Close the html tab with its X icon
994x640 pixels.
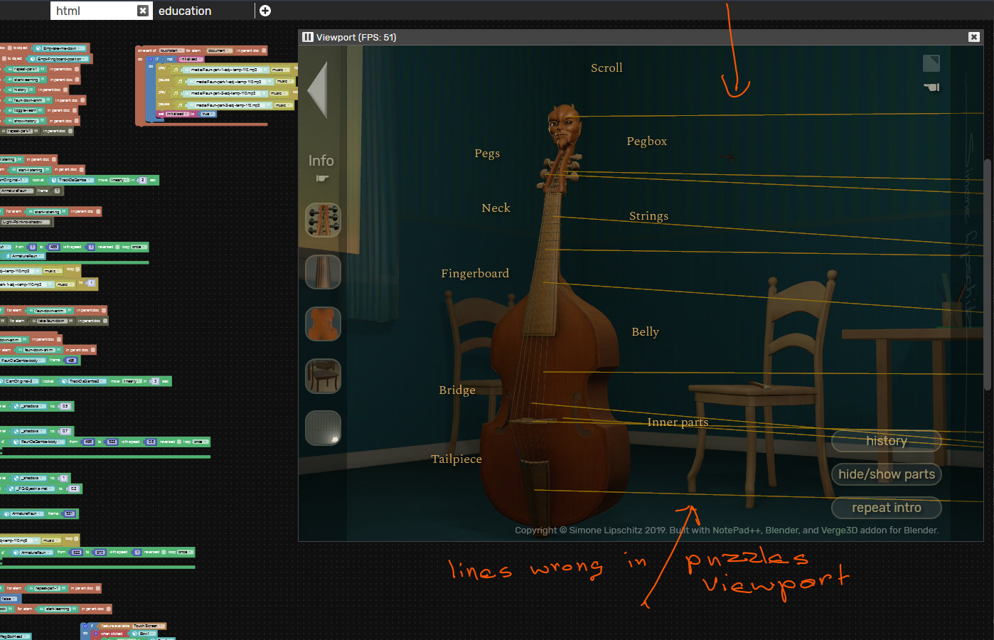click(143, 11)
